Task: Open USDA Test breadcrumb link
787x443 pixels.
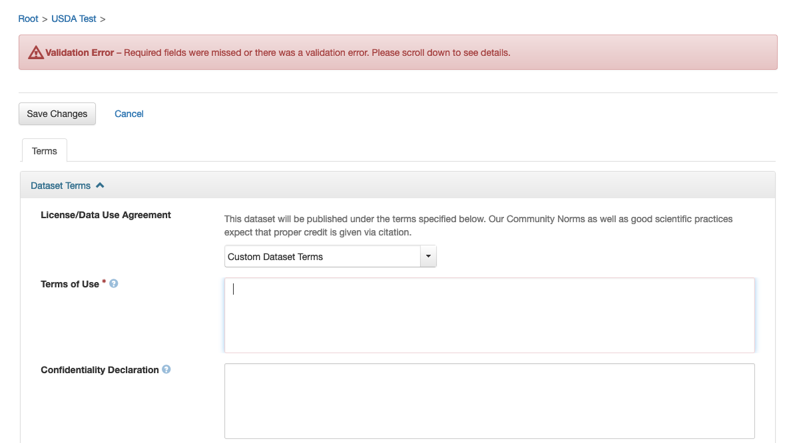Action: tap(74, 19)
